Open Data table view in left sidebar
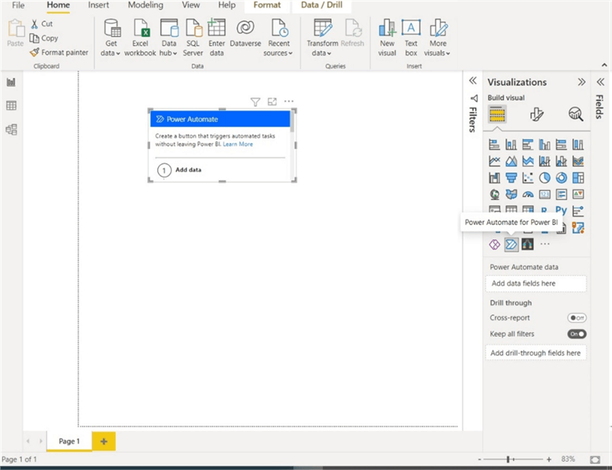Image resolution: width=612 pixels, height=470 pixels. pyautogui.click(x=12, y=105)
